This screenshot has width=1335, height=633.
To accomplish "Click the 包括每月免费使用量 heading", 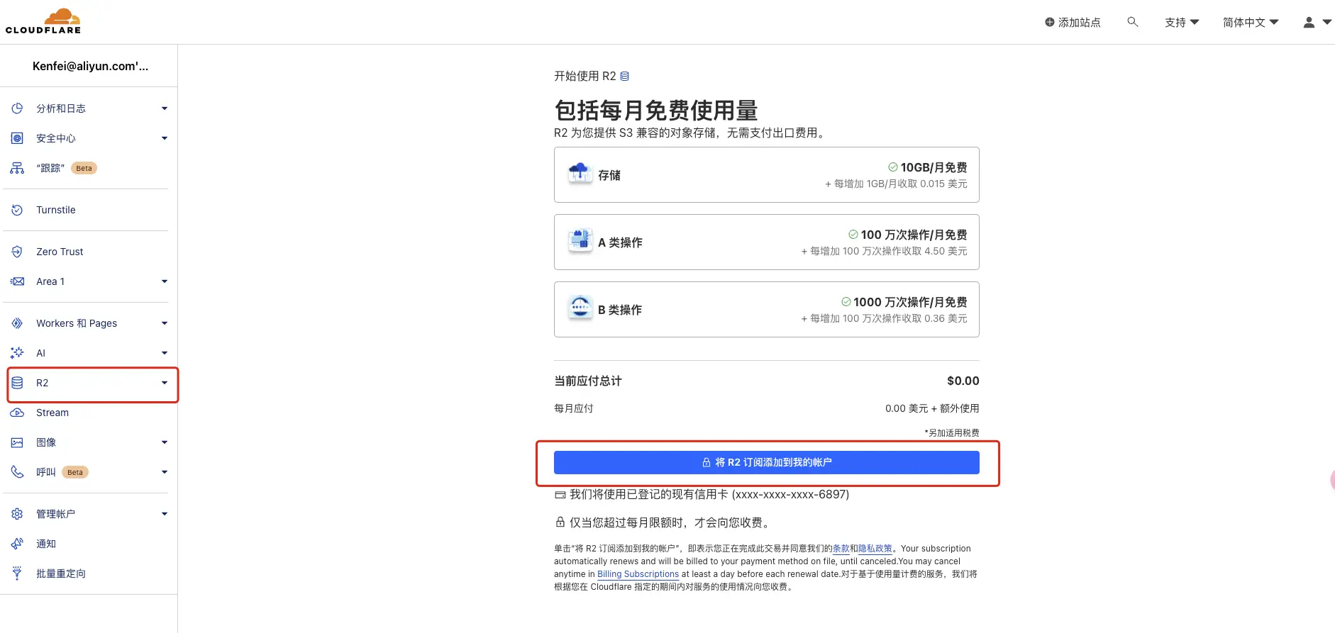I will click(x=655, y=110).
